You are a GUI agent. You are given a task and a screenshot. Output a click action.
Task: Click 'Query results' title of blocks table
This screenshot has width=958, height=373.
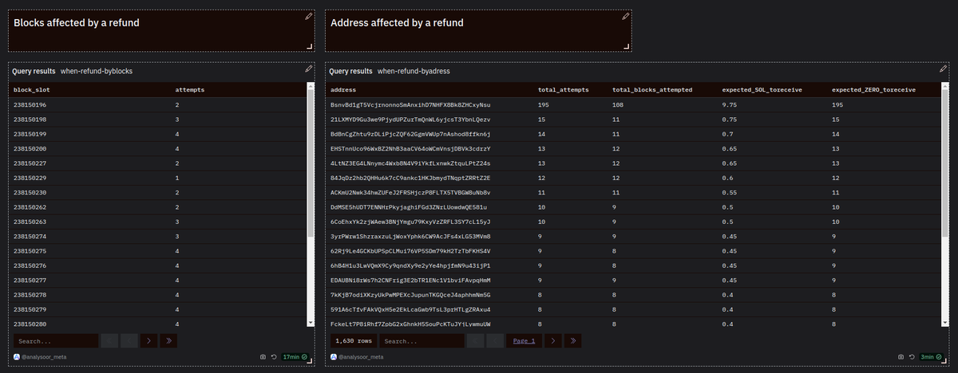coord(34,71)
